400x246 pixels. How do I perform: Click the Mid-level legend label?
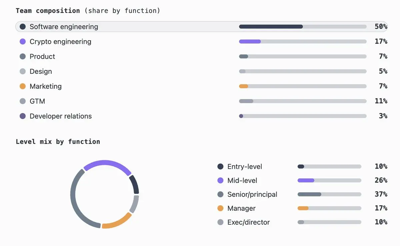coord(242,181)
